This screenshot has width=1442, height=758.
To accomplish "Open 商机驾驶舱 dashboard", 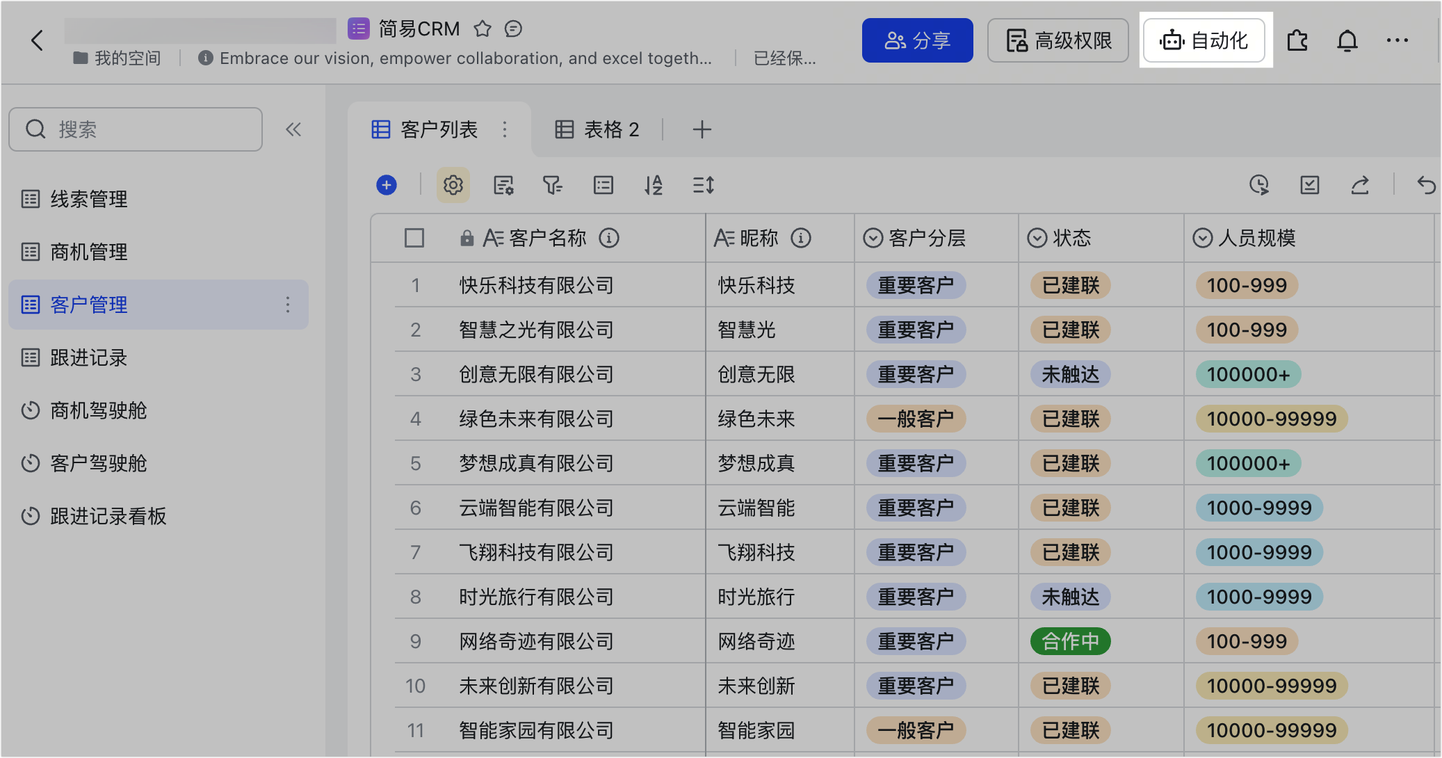I will click(x=159, y=410).
